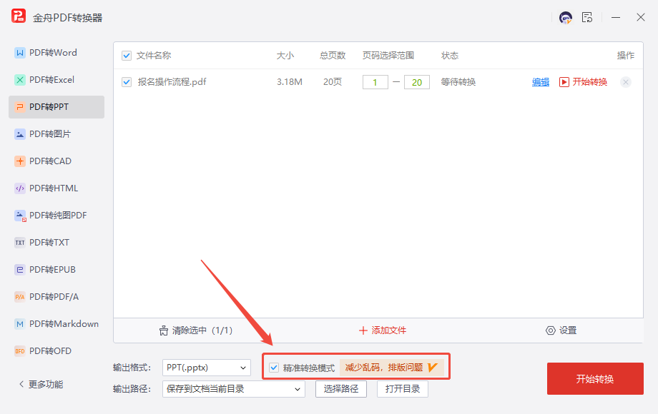Click the 选择路径 button
The height and width of the screenshot is (414, 658).
coord(341,389)
